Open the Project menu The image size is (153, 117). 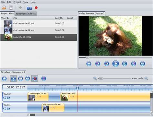pos(17,2)
